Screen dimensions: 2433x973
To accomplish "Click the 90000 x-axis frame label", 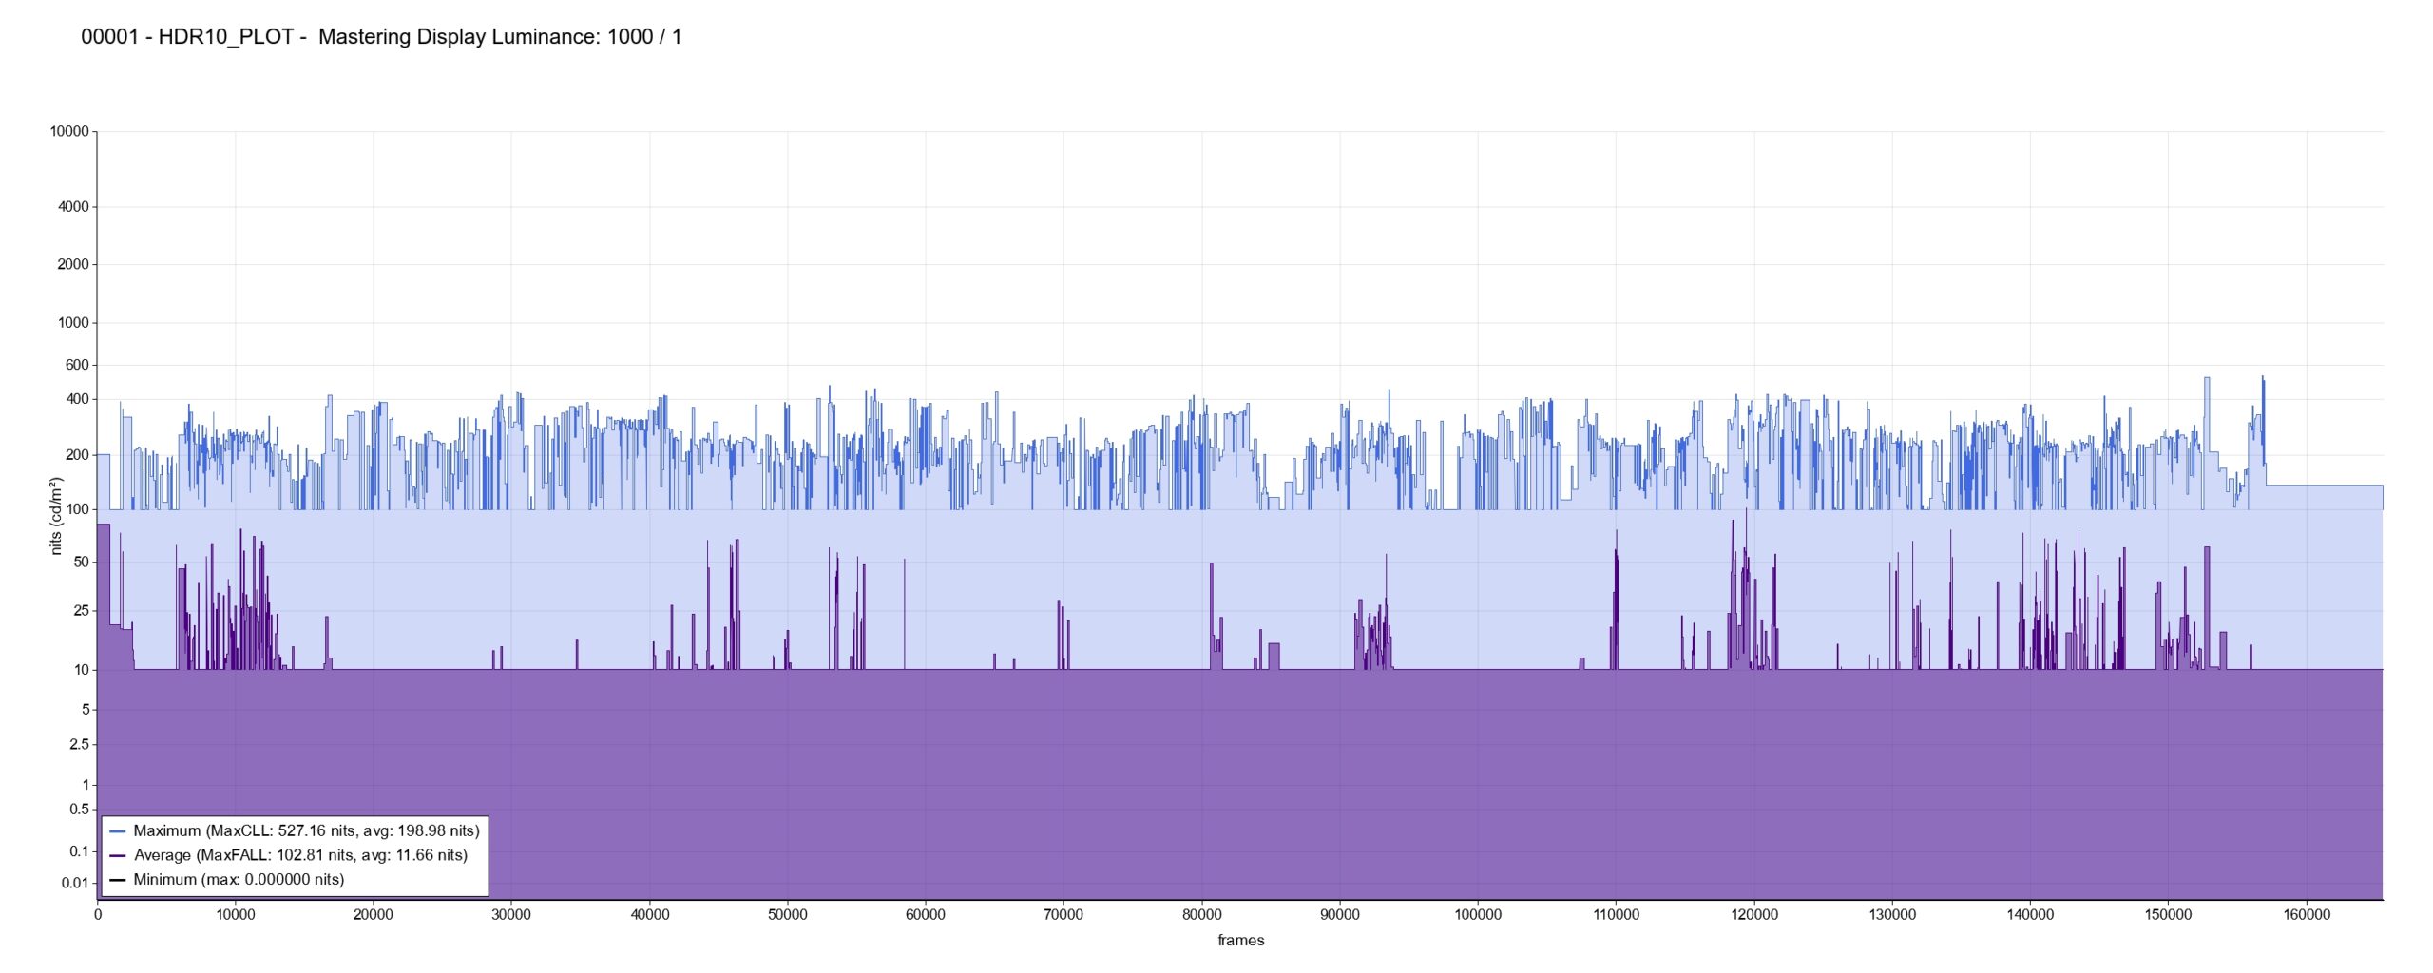I will point(1340,915).
